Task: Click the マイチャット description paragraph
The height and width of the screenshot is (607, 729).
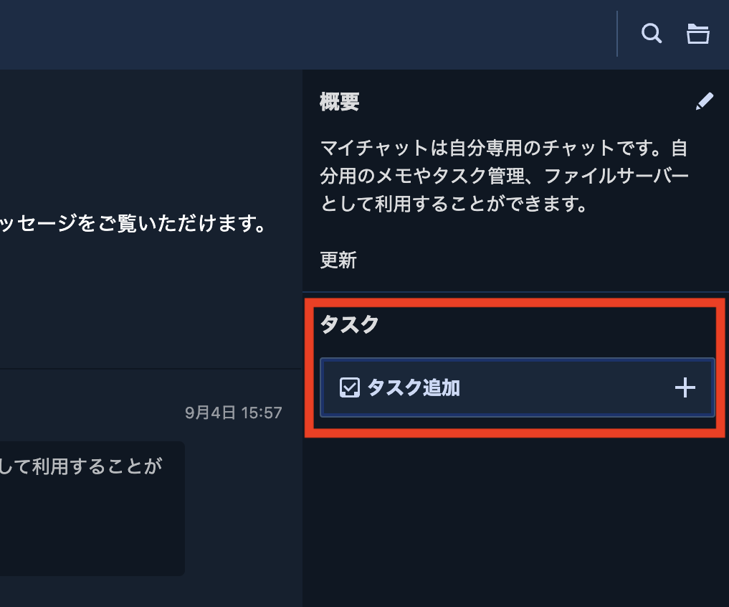Action: click(x=505, y=176)
